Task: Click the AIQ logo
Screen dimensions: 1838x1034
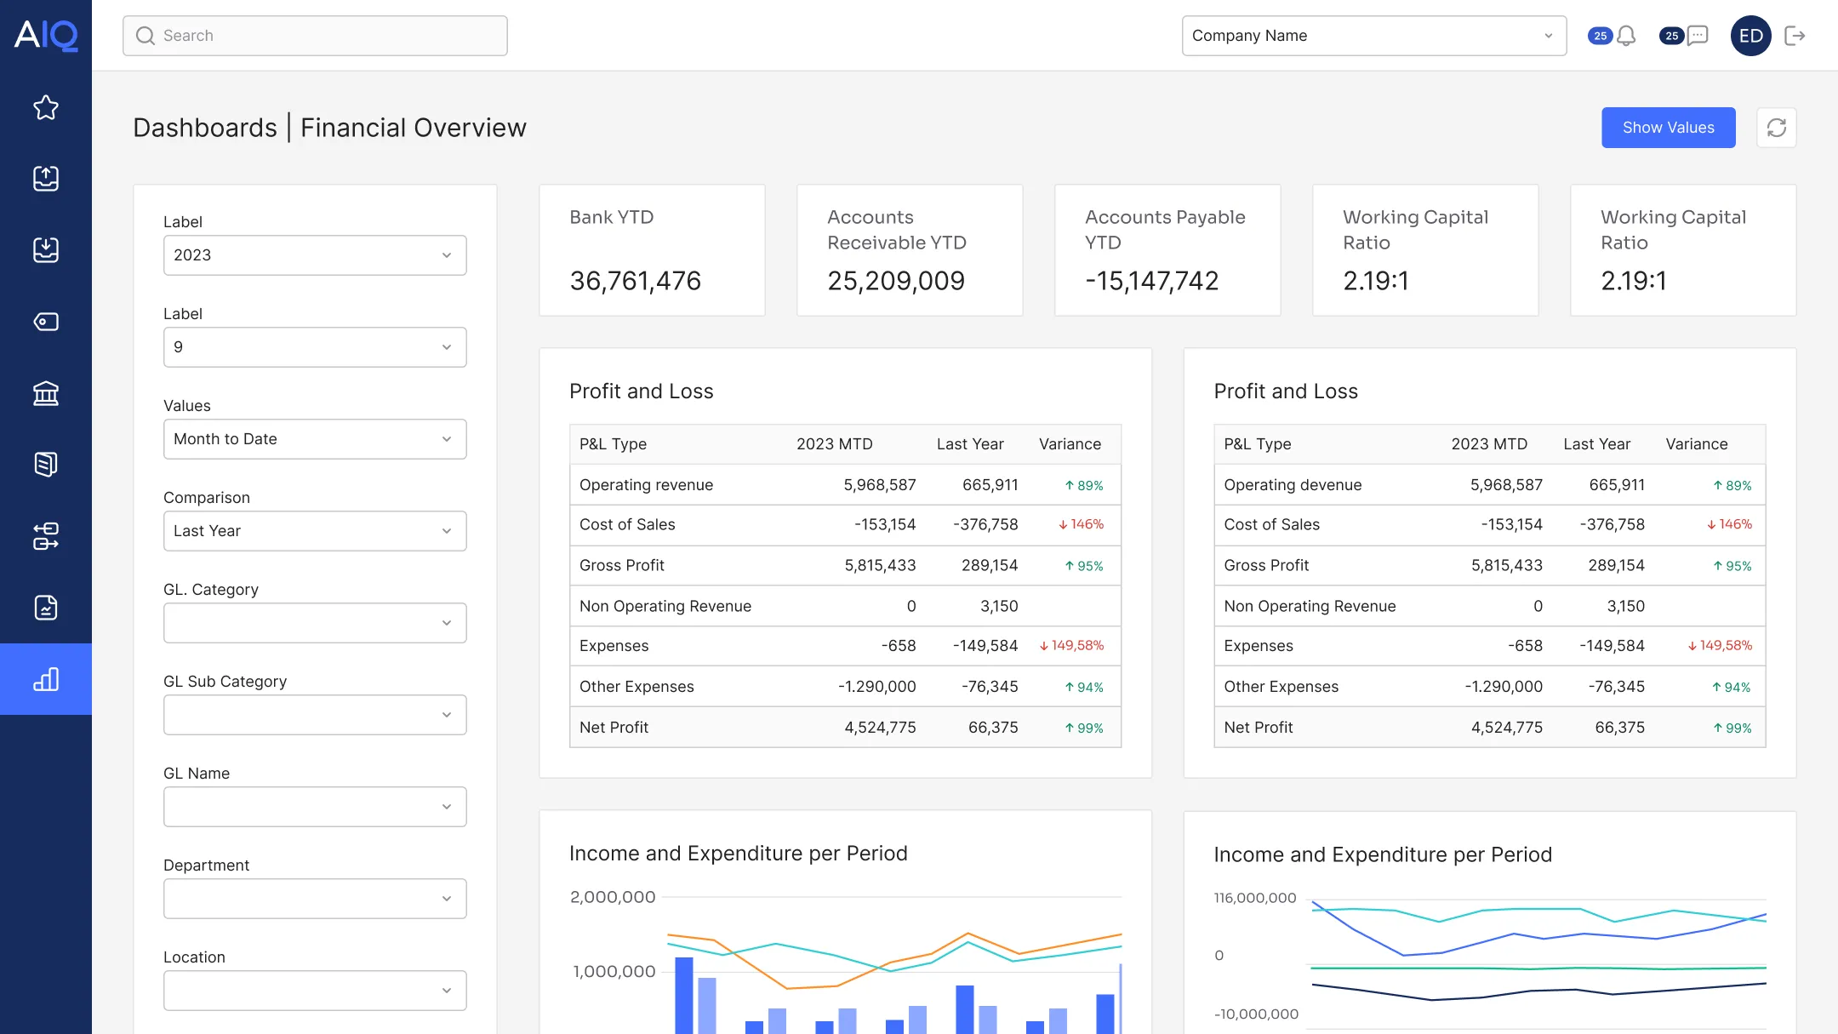Action: pos(46,35)
